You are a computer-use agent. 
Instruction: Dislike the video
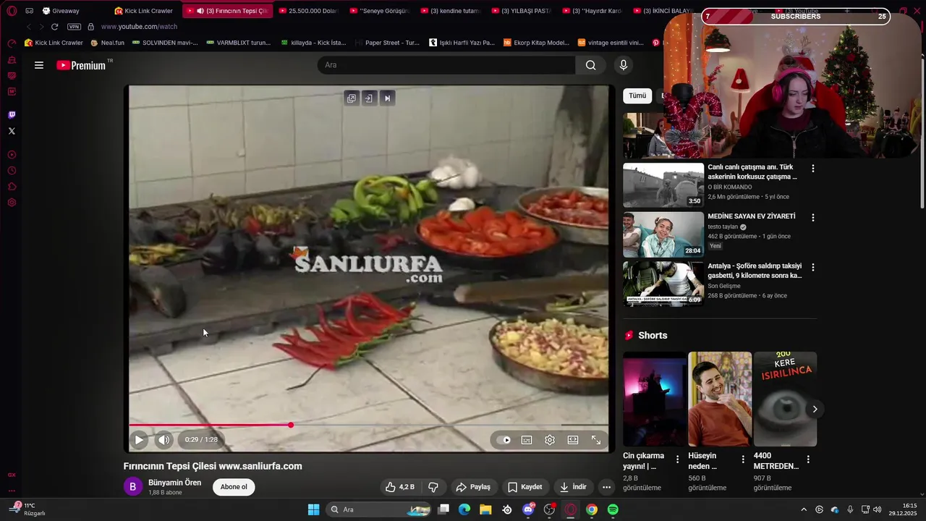pos(433,487)
